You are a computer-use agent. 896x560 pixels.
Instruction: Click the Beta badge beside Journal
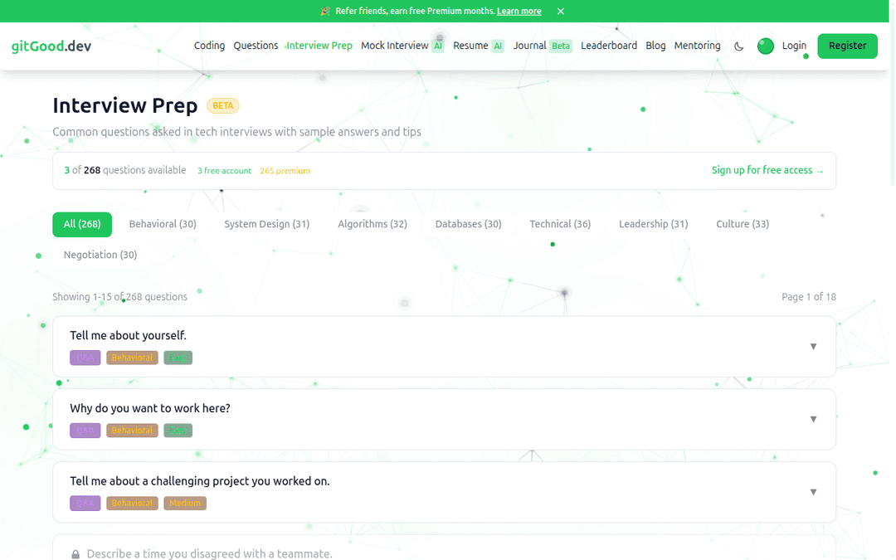click(561, 46)
